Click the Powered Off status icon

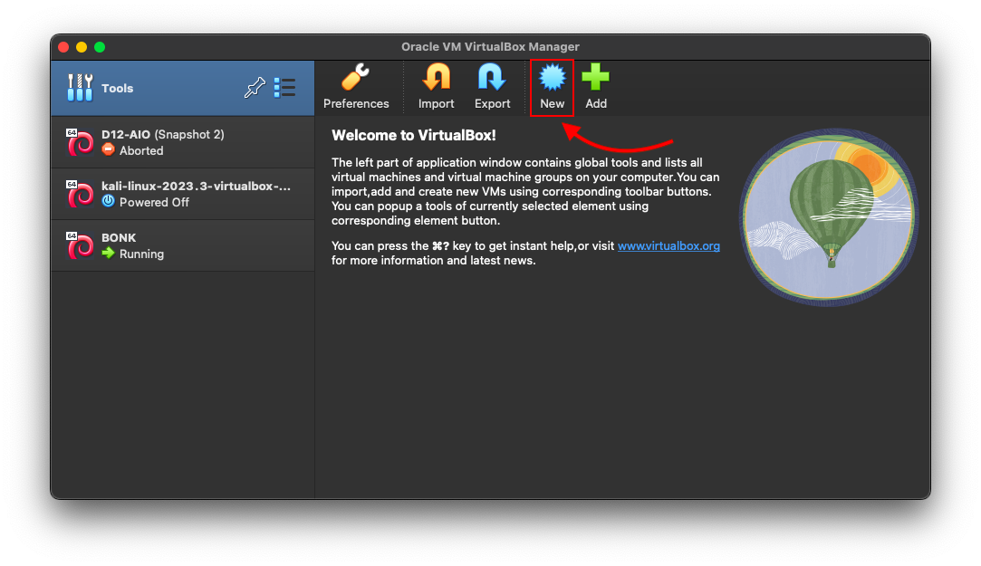pos(108,201)
